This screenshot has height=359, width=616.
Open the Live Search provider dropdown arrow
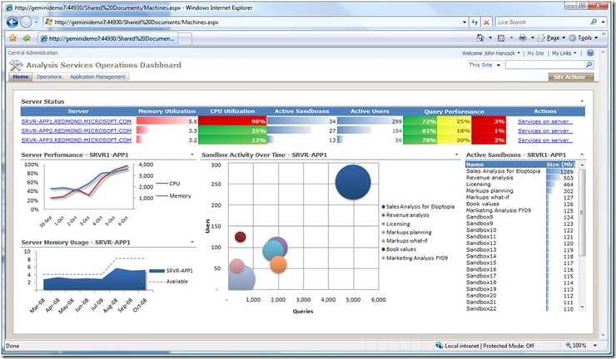[604, 22]
